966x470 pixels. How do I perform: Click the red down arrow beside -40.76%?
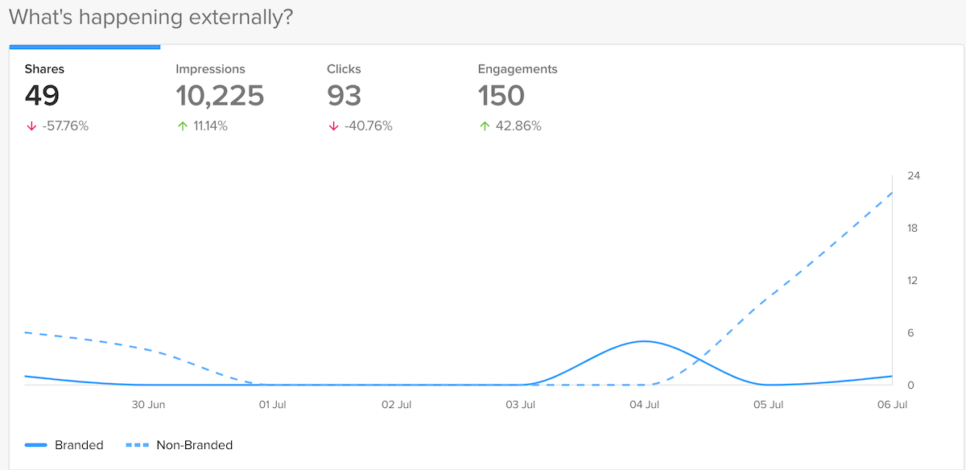tap(332, 126)
